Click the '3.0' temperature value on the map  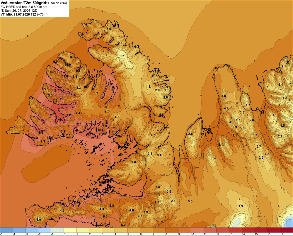point(242,128)
